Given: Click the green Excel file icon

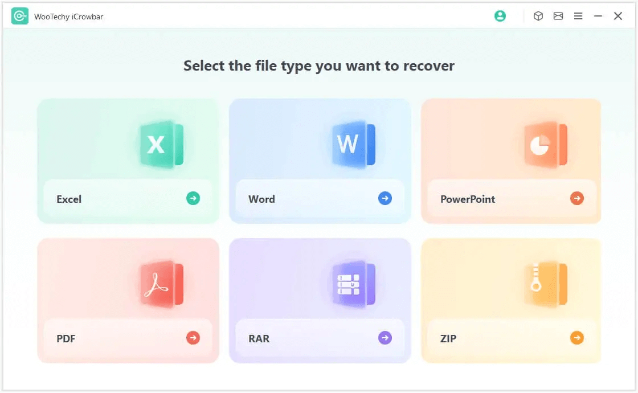Looking at the screenshot, I should point(161,145).
